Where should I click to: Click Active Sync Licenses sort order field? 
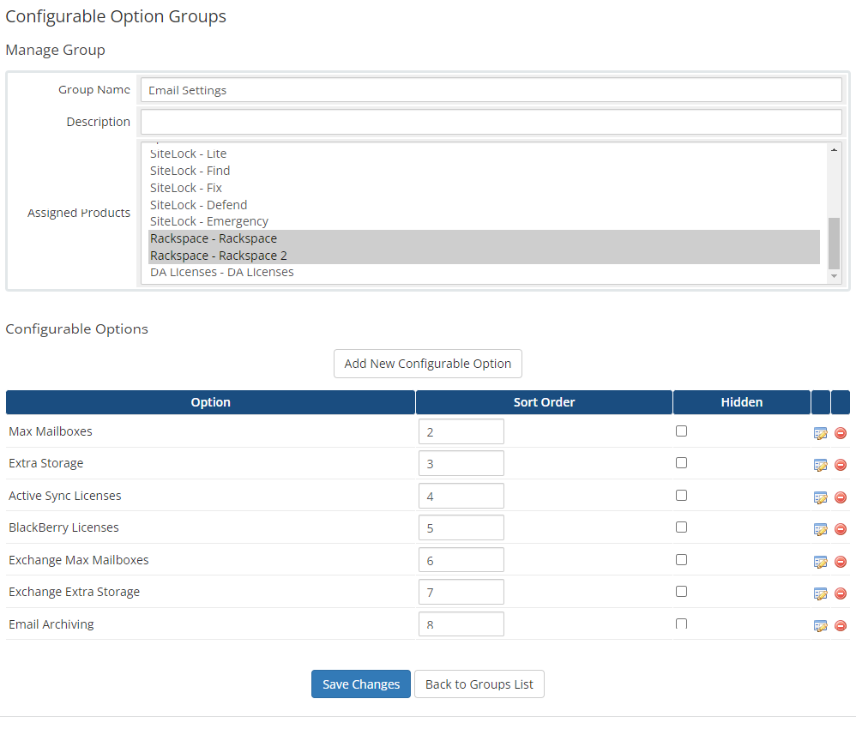click(461, 496)
